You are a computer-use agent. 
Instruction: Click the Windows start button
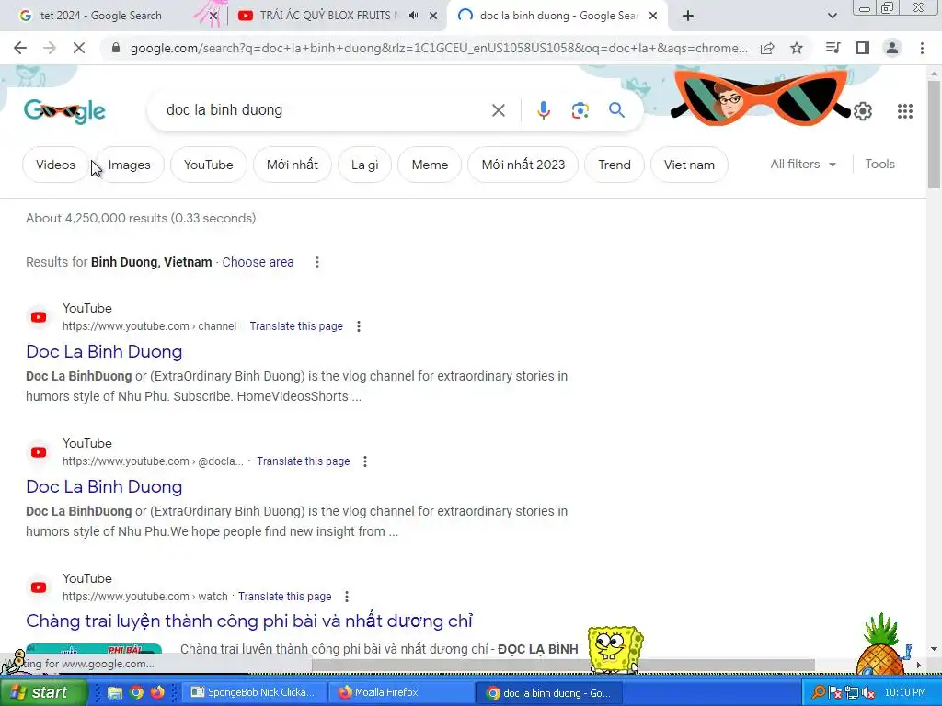tap(42, 692)
